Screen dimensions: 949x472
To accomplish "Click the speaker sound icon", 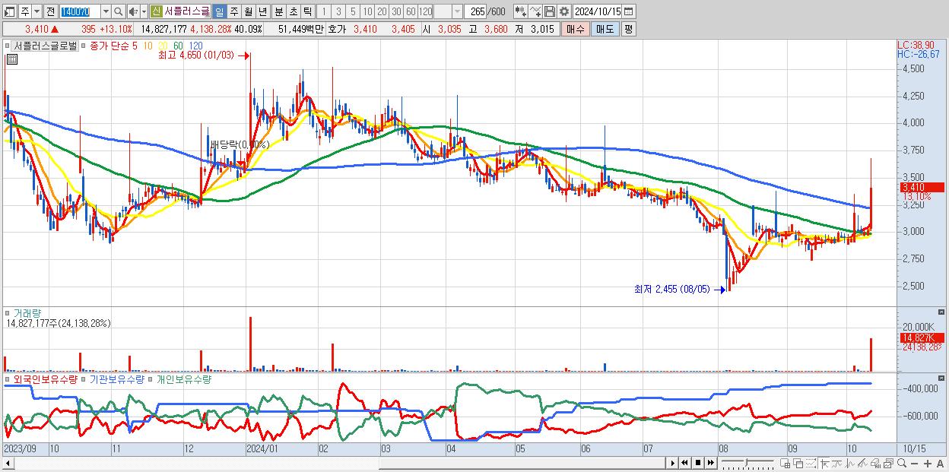I will click(x=132, y=11).
